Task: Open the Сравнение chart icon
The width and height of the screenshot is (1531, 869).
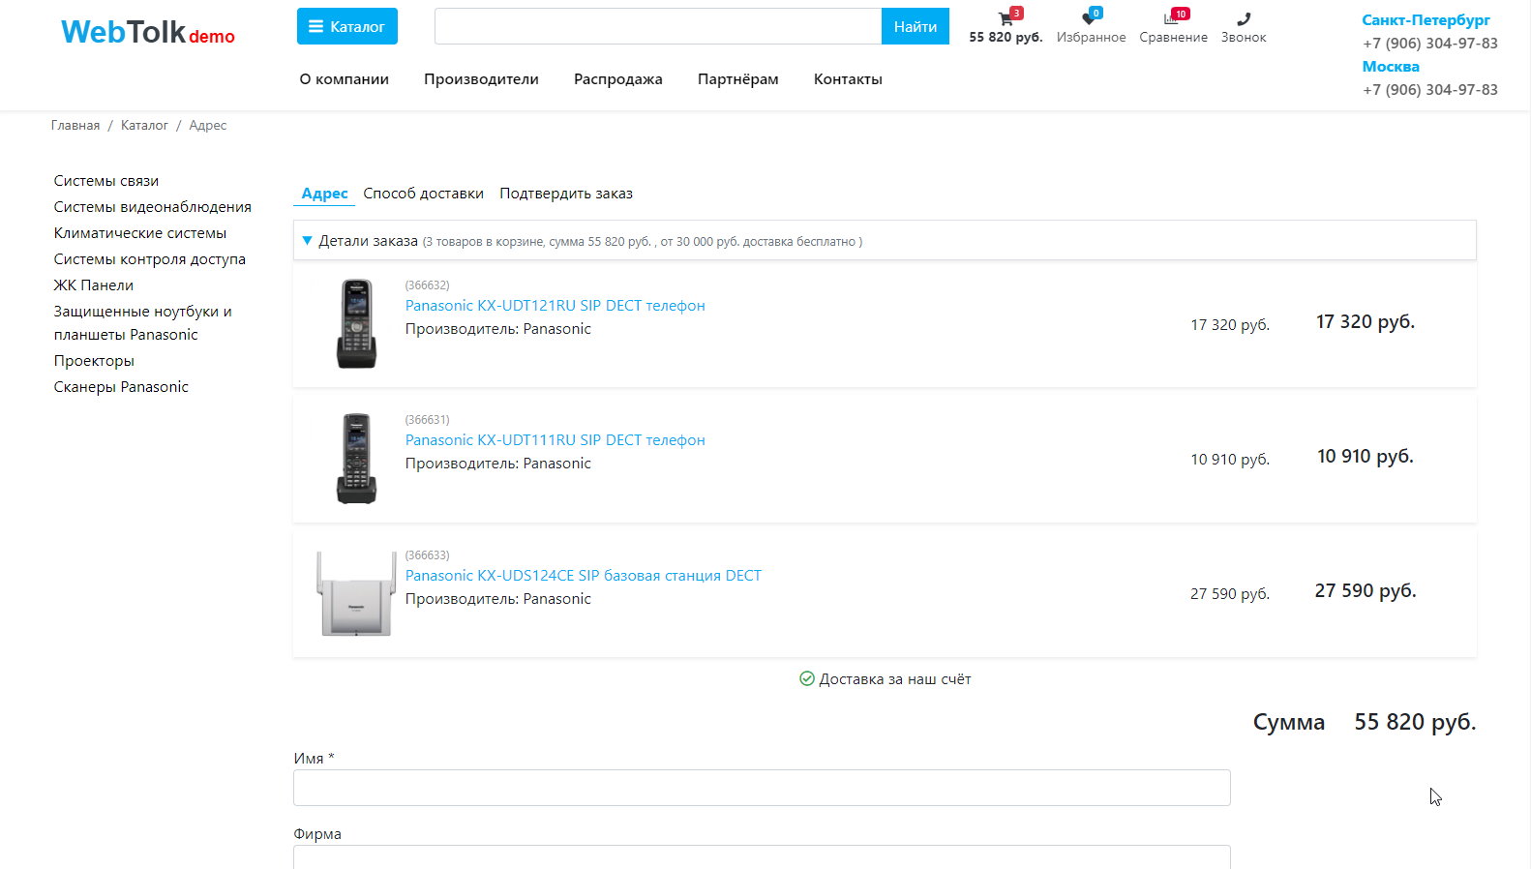Action: point(1172,20)
